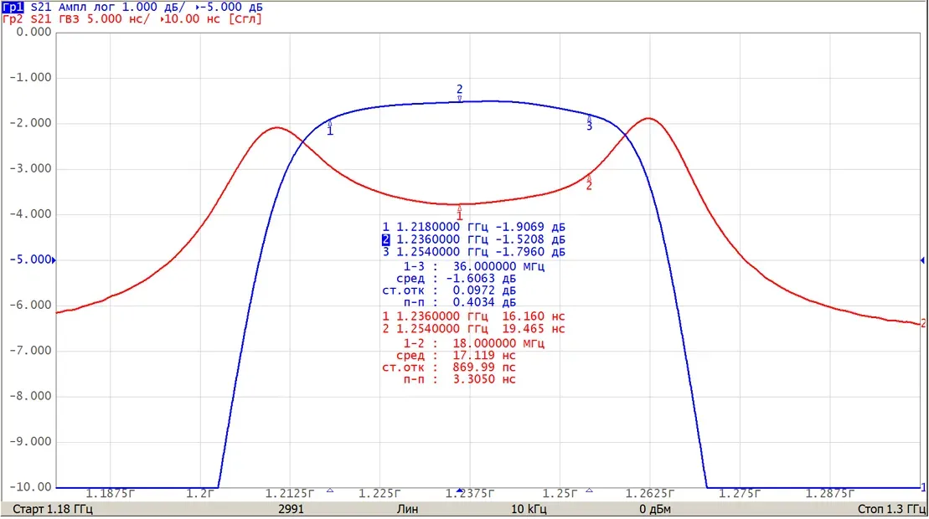
Task: Click the '1-2 : 18.000000 МГц' span readout
Action: [x=473, y=344]
